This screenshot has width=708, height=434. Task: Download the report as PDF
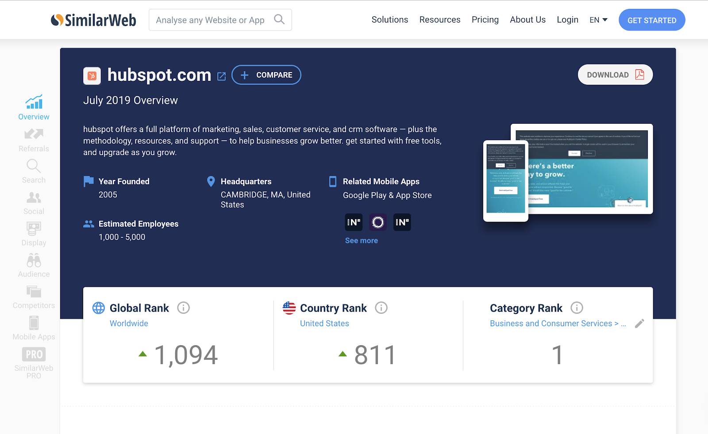pos(615,75)
